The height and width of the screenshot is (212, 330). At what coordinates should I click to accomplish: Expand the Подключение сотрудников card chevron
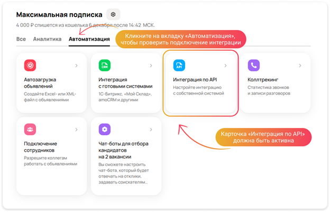click(76, 129)
